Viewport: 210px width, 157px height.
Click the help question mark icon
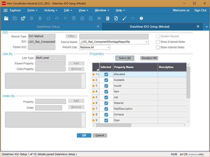tap(141, 18)
